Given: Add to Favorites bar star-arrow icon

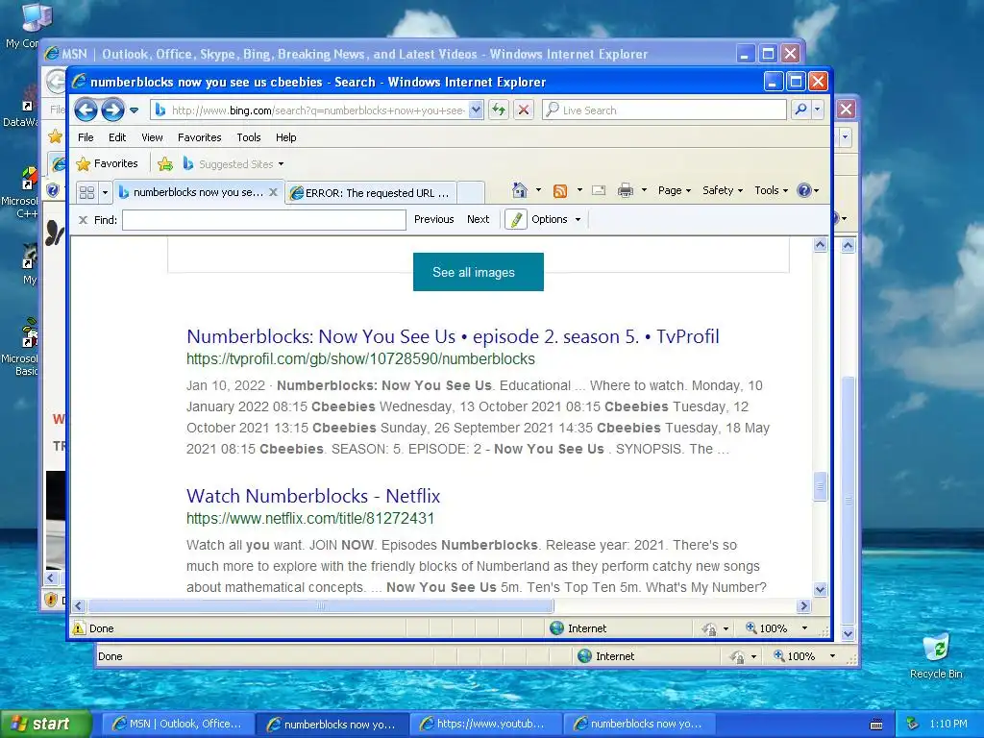Looking at the screenshot, I should [x=165, y=164].
